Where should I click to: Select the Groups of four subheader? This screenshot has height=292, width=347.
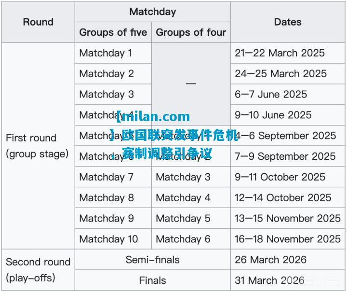(x=191, y=32)
